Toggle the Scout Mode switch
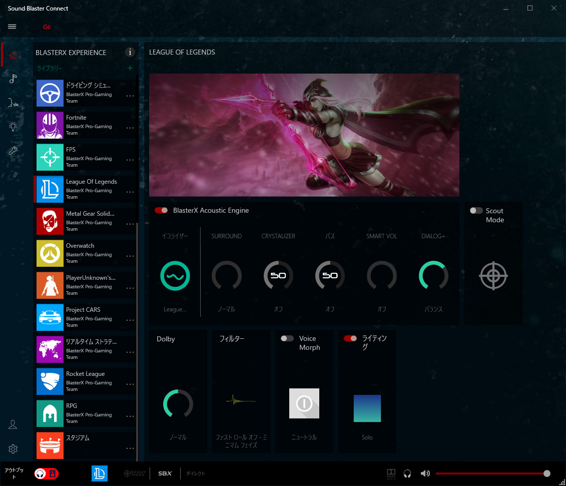Image resolution: width=566 pixels, height=486 pixels. pos(476,211)
